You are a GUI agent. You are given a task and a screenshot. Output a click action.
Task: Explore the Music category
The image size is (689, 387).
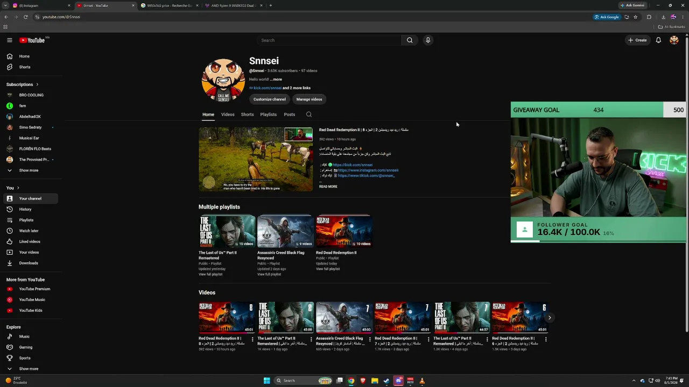tap(30, 336)
